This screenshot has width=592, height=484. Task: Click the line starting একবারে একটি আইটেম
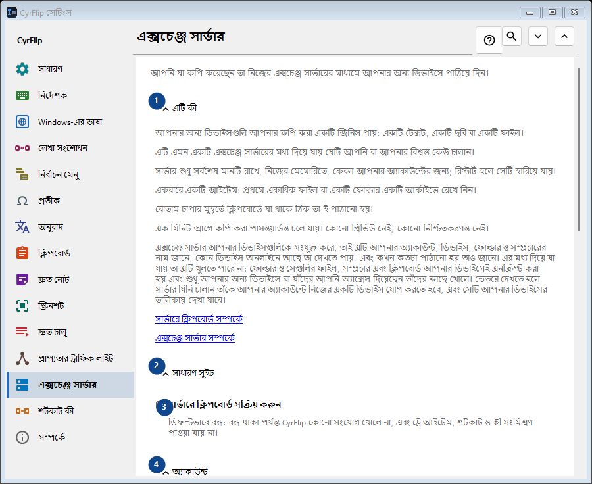(316, 190)
